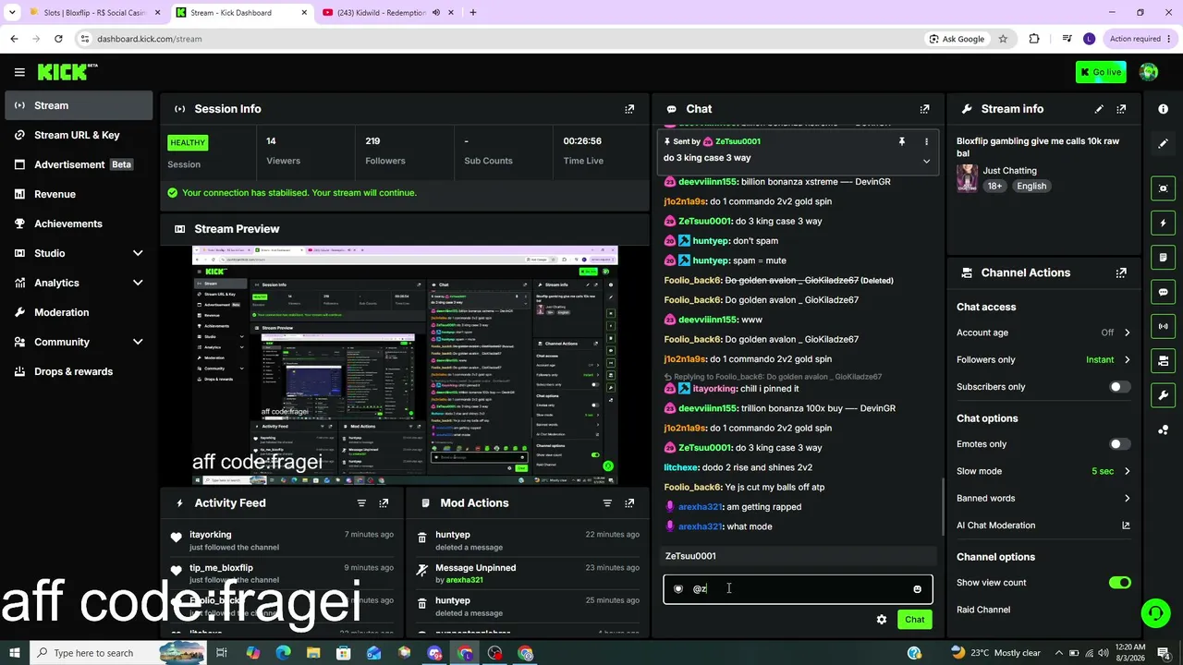Open Achievements page
This screenshot has width=1183, height=665.
tap(79, 224)
